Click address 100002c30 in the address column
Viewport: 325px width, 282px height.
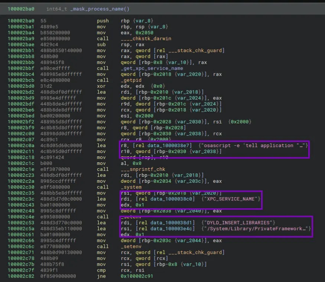[21, 187]
